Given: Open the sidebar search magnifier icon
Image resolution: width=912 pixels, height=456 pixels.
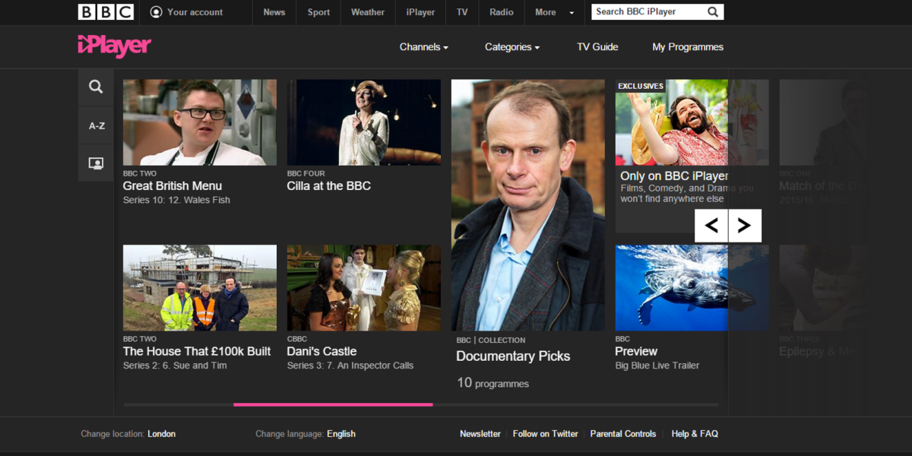Looking at the screenshot, I should point(96,87).
